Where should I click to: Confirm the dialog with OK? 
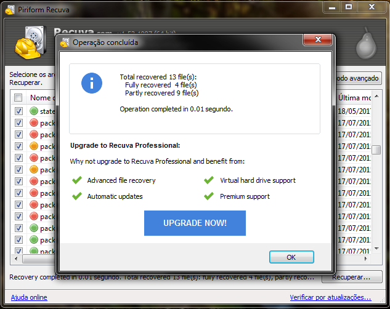(x=291, y=257)
